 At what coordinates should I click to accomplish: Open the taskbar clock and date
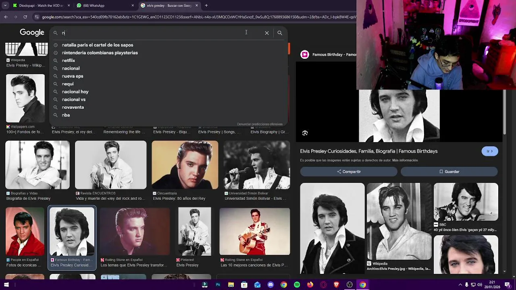[x=492, y=285]
